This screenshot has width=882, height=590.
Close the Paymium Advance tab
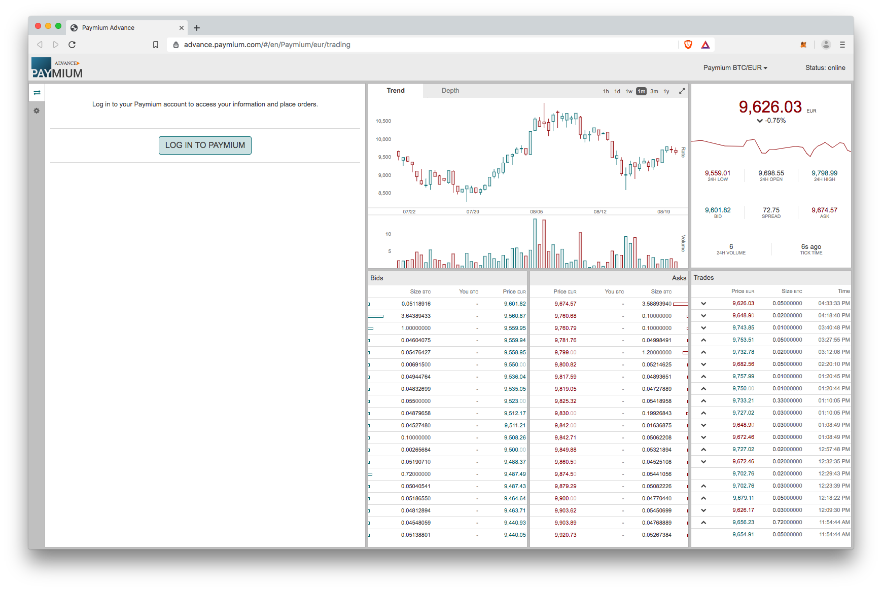point(182,28)
